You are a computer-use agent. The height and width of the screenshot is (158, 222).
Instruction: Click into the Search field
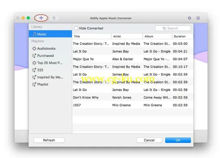[x=173, y=28]
